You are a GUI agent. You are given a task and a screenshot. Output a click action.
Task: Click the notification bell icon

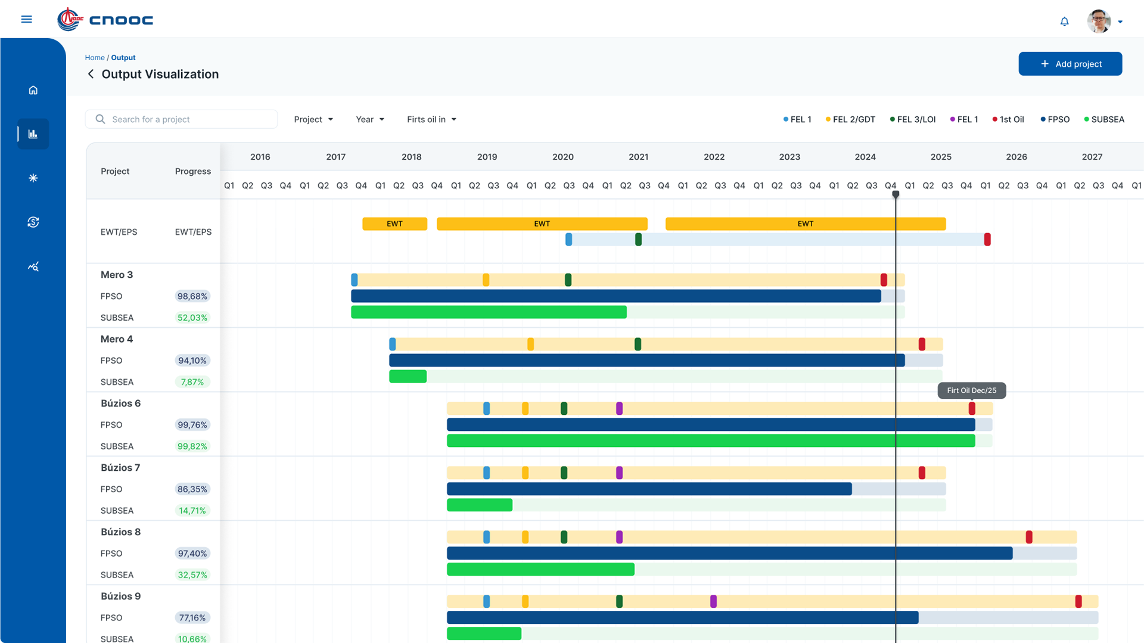coord(1064,21)
